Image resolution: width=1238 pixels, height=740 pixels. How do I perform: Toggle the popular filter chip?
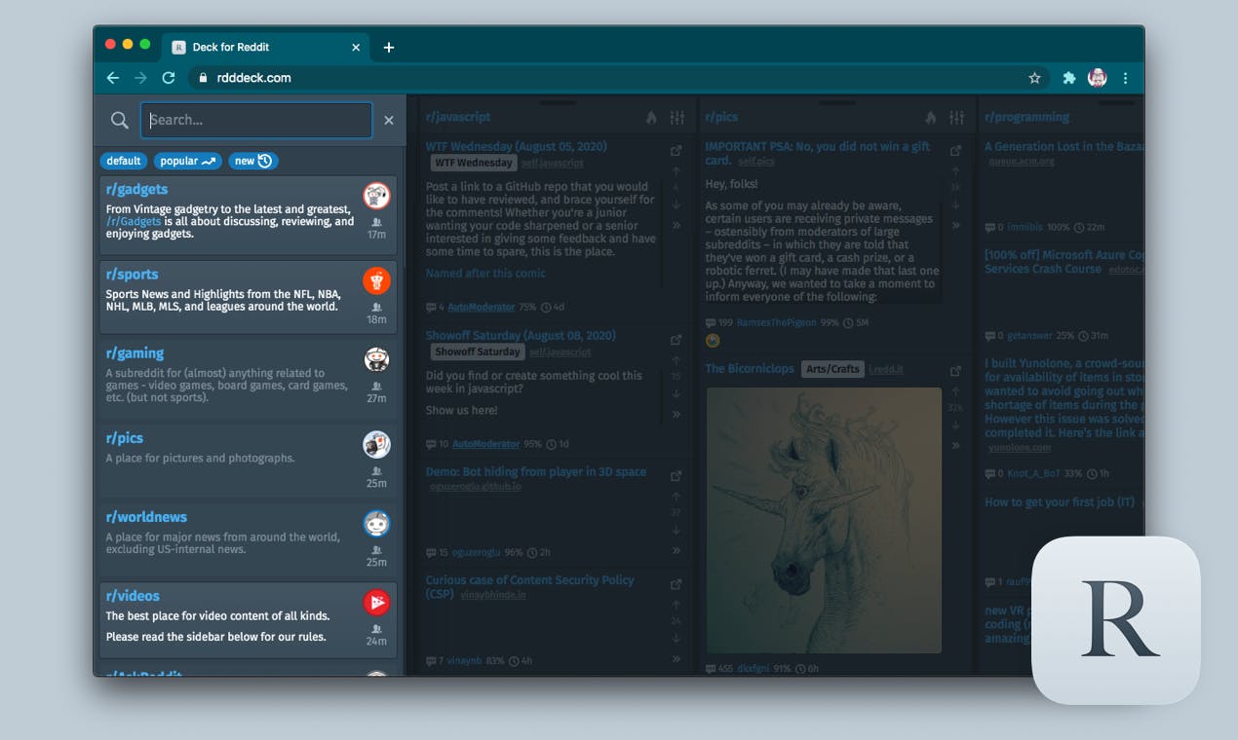point(187,161)
